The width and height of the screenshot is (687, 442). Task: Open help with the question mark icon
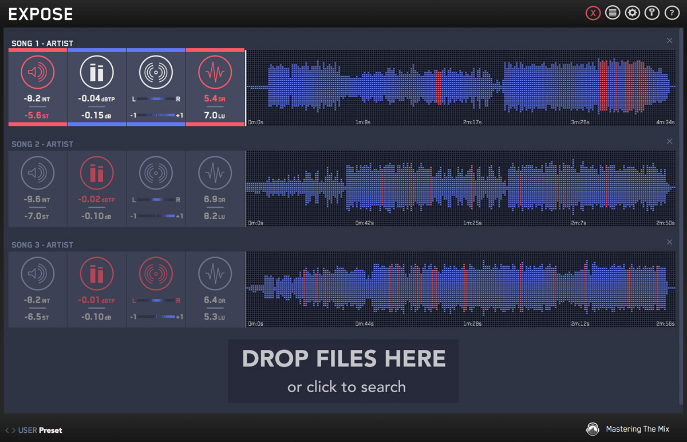[671, 13]
